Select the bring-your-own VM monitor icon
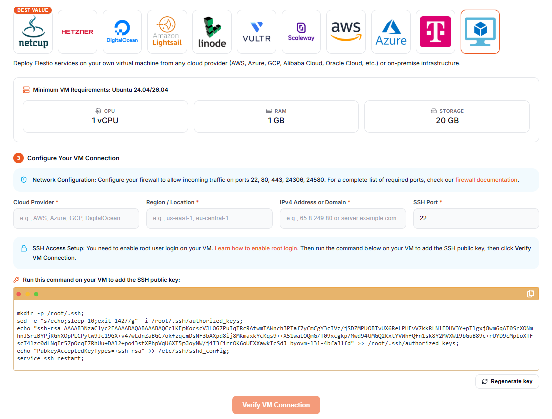 480,32
